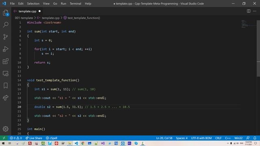
Task: Open the Extensions view
Action: pos(5,61)
